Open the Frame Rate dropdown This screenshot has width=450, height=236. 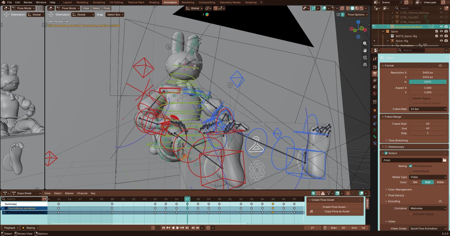tap(428, 109)
